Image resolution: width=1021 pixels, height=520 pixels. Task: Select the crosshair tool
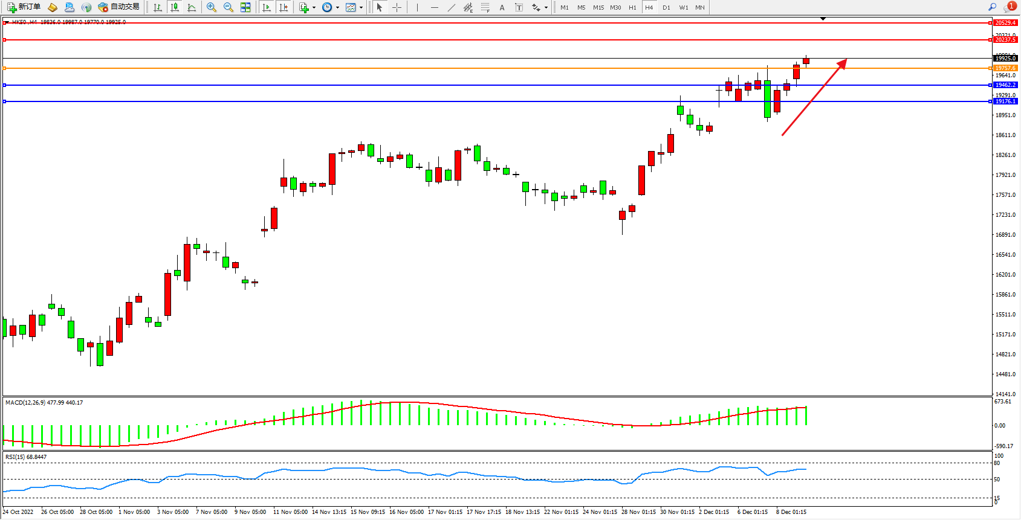pos(397,7)
